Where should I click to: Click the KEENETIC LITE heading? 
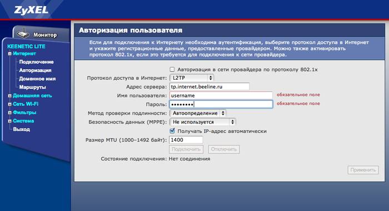[x=26, y=47]
